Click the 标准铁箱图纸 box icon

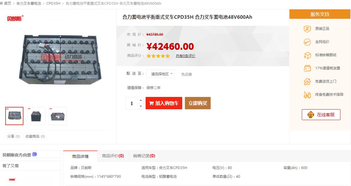tap(307, 55)
